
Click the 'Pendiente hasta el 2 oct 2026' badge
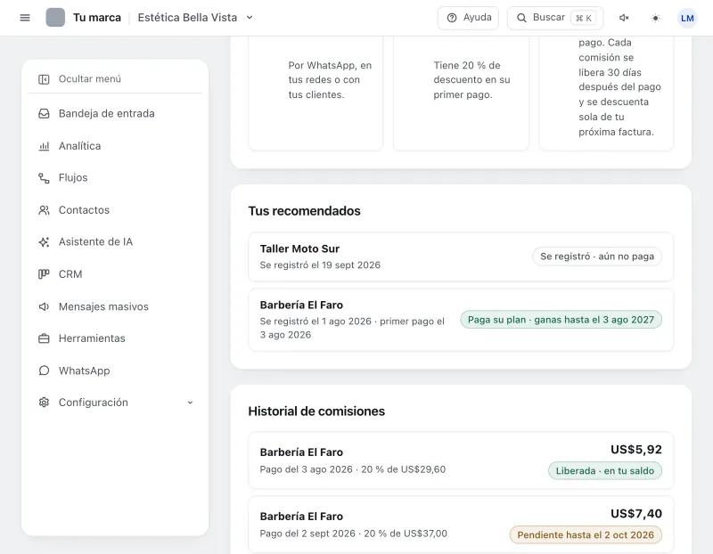[x=586, y=535]
